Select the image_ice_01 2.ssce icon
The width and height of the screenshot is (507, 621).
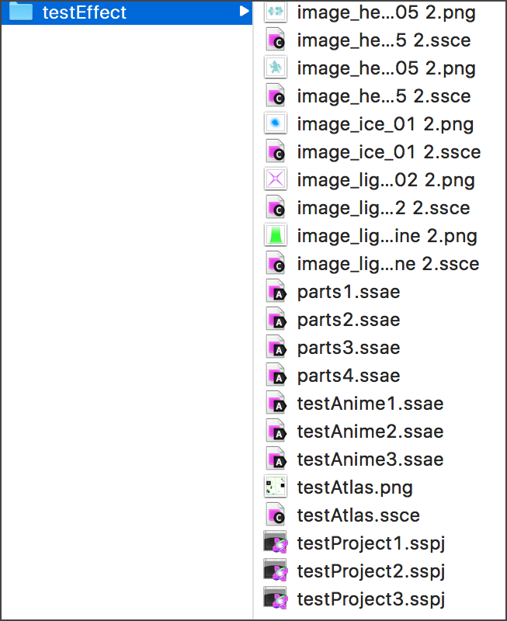[276, 152]
